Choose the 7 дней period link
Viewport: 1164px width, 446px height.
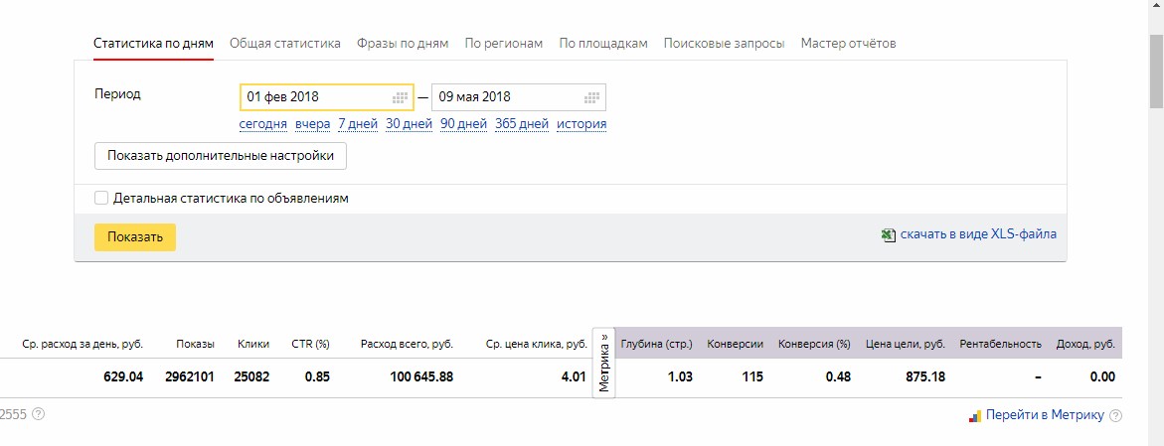point(358,124)
